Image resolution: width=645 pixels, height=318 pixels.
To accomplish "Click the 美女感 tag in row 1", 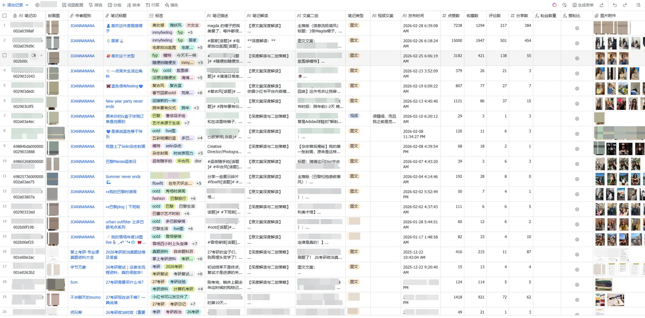I will [158, 25].
